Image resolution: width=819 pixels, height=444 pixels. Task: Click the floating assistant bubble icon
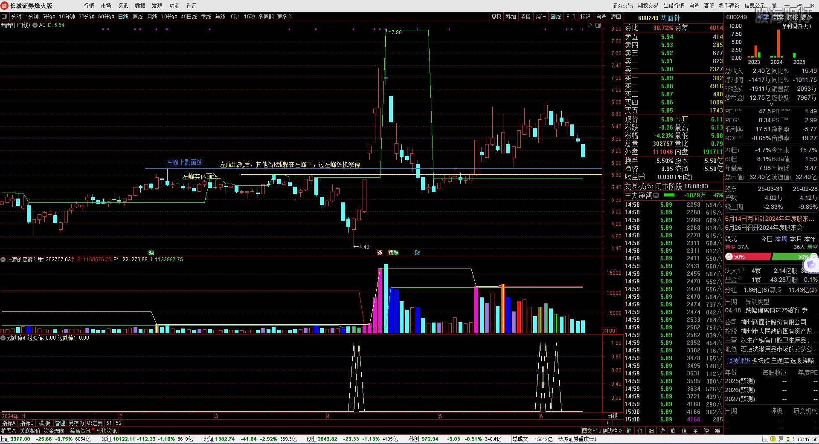click(x=811, y=265)
